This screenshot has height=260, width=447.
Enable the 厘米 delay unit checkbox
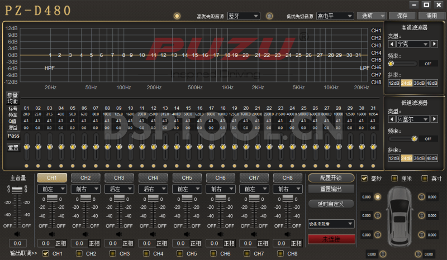click(x=395, y=179)
